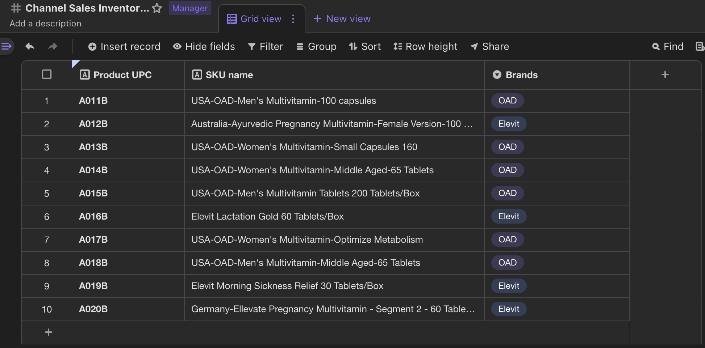
Task: Click Insert record button
Action: tap(124, 47)
